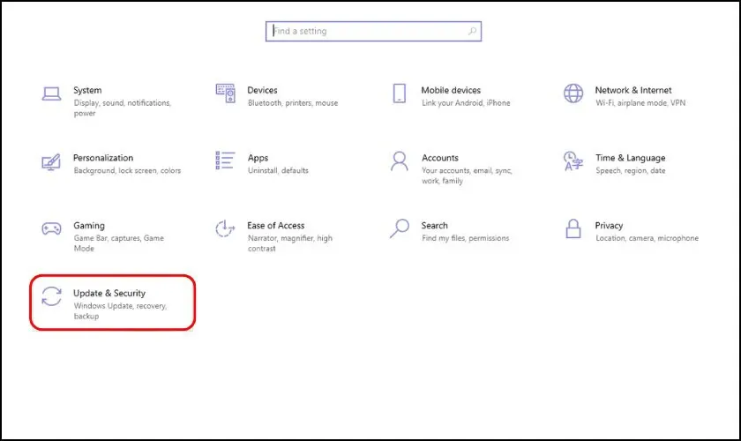Screen dimensions: 741x441
Task: Click the Mobile devices phone icon
Action: click(400, 93)
